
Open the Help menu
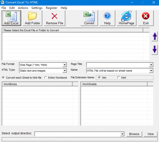pyautogui.click(x=64, y=8)
